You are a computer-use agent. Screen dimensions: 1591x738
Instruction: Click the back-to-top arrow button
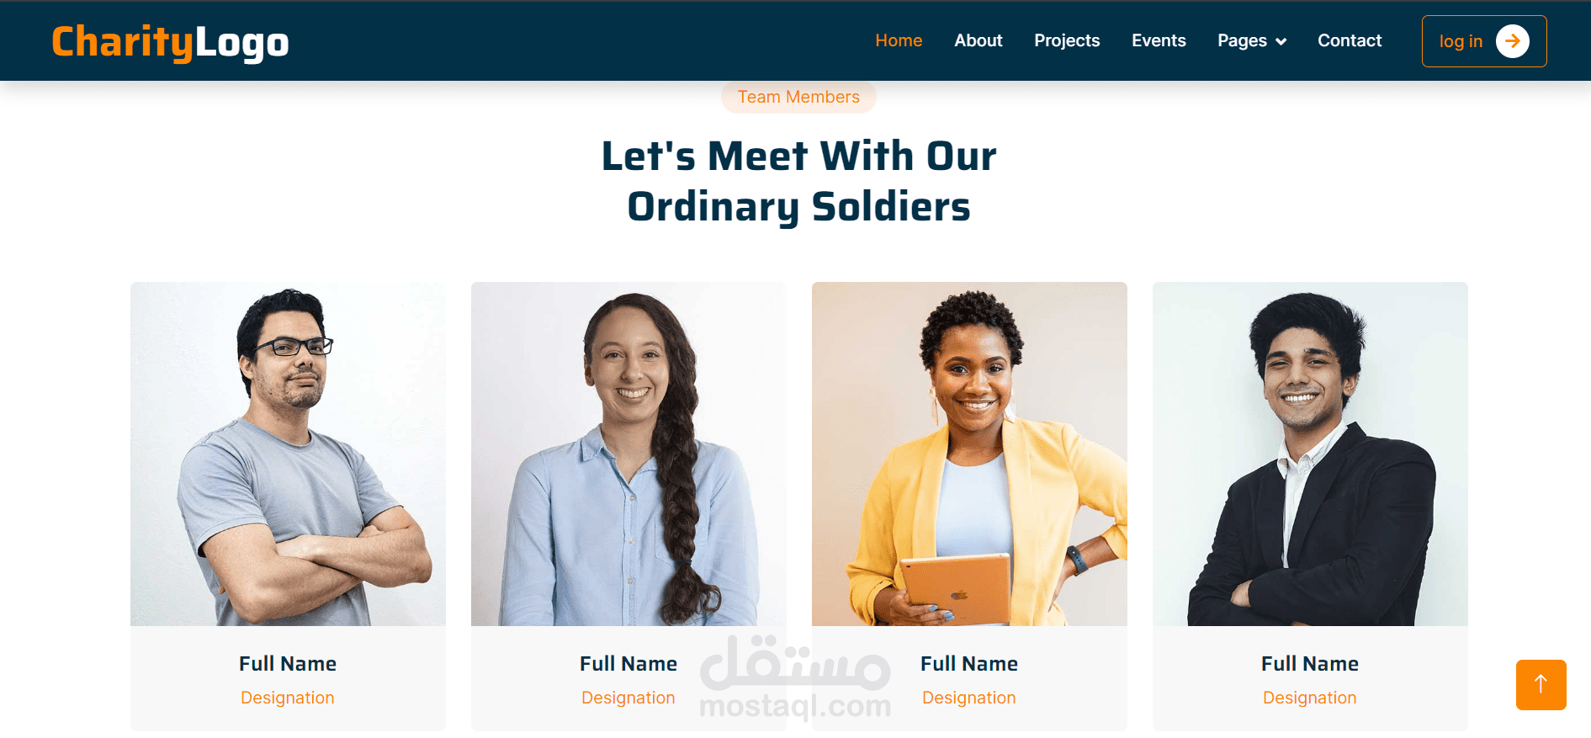pyautogui.click(x=1541, y=684)
